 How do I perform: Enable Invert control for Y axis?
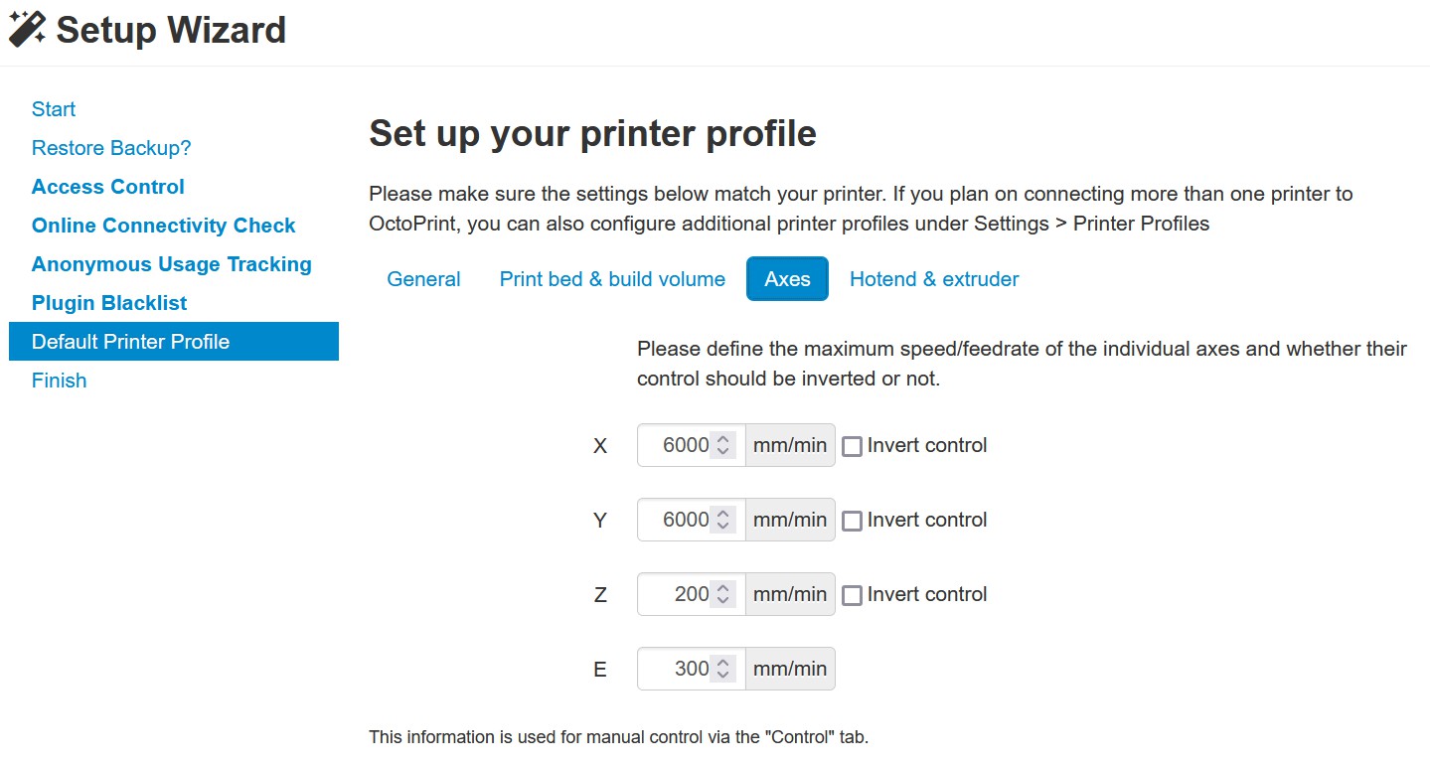852,521
